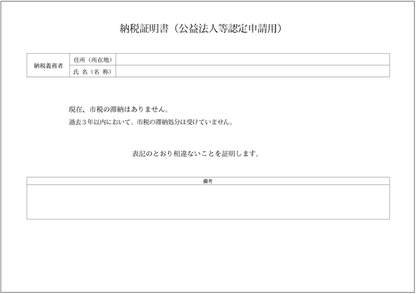Select the 備考 header cell
The height and width of the screenshot is (294, 416).
pyautogui.click(x=208, y=181)
